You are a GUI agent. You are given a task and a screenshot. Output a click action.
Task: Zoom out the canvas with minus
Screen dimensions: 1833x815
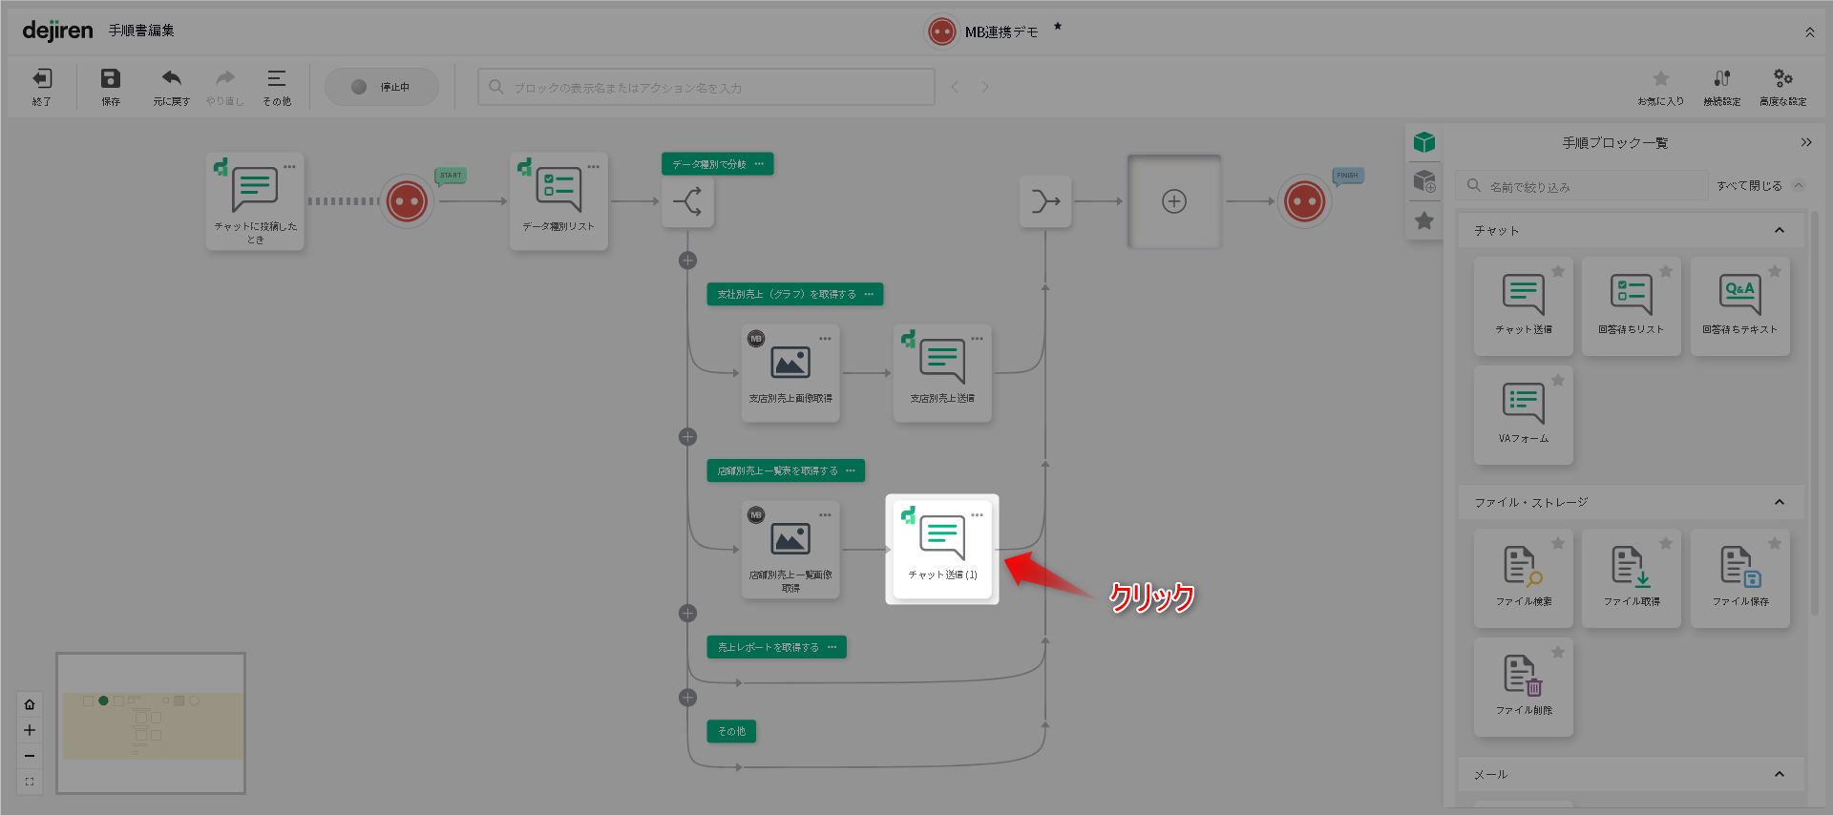coord(30,756)
